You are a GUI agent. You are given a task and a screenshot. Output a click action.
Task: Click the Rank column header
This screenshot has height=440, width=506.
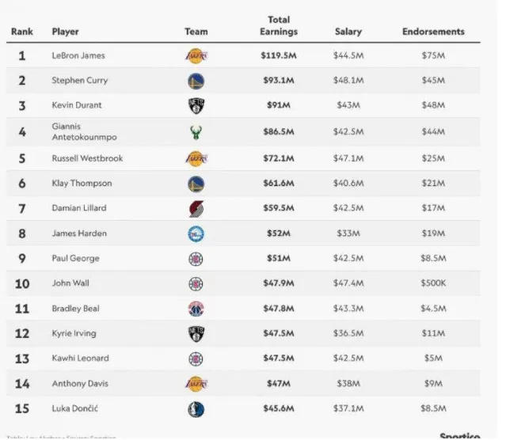(21, 32)
